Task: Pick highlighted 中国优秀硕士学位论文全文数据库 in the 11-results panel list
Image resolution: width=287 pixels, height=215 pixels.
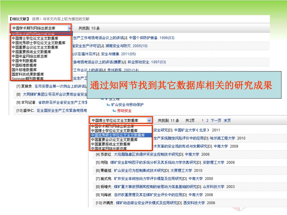Action: pyautogui.click(x=121, y=135)
